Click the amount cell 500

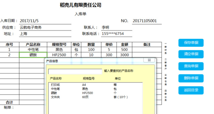click(124, 50)
